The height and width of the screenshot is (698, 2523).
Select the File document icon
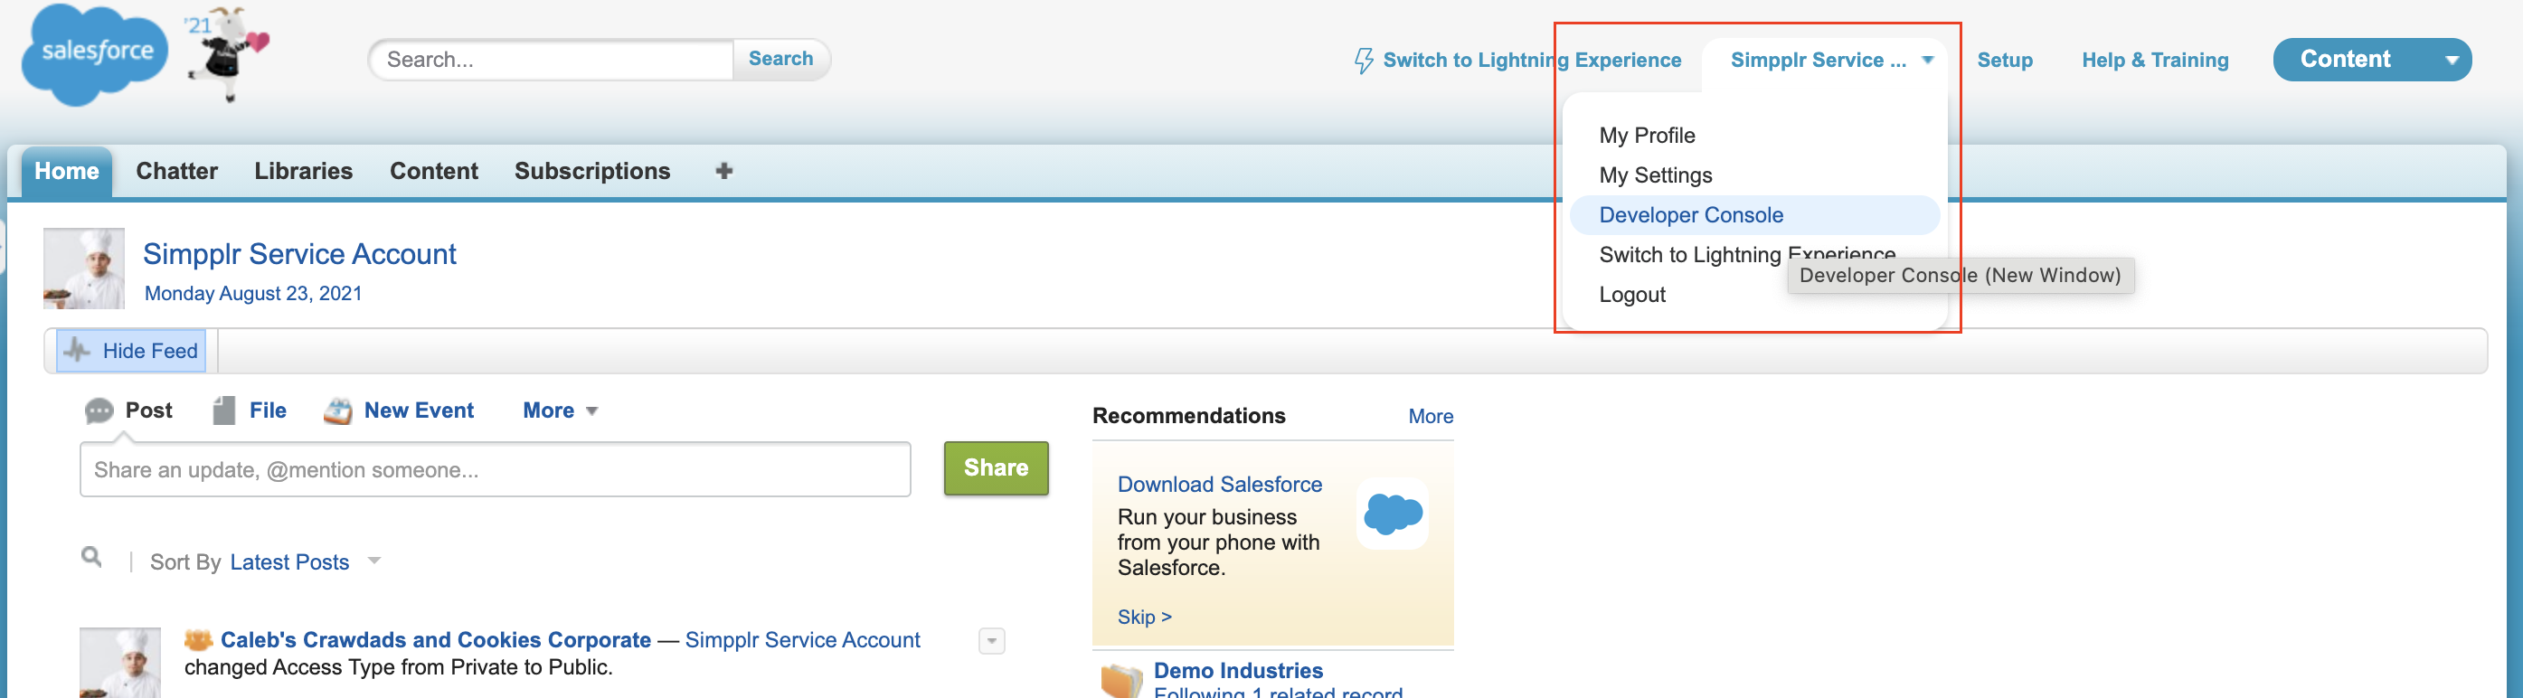point(224,411)
